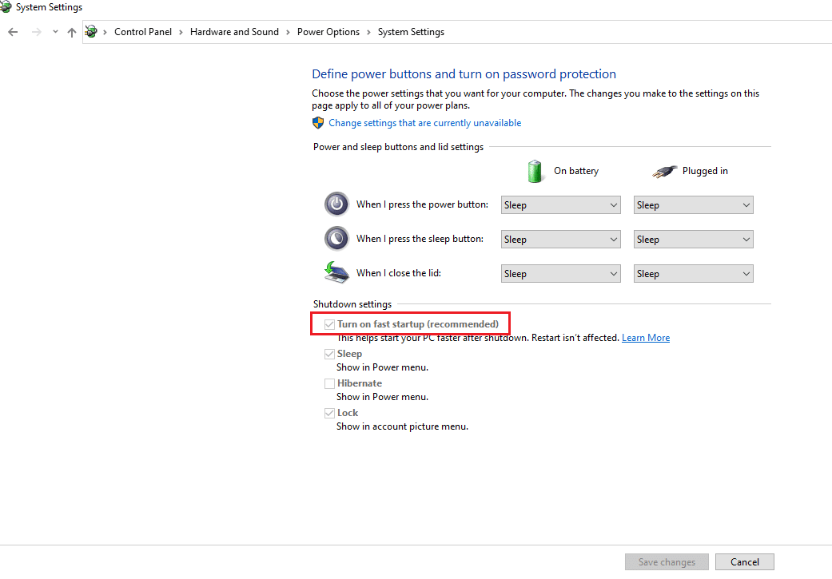Open close the lid On battery dropdown
The image size is (832, 579).
pyautogui.click(x=561, y=274)
